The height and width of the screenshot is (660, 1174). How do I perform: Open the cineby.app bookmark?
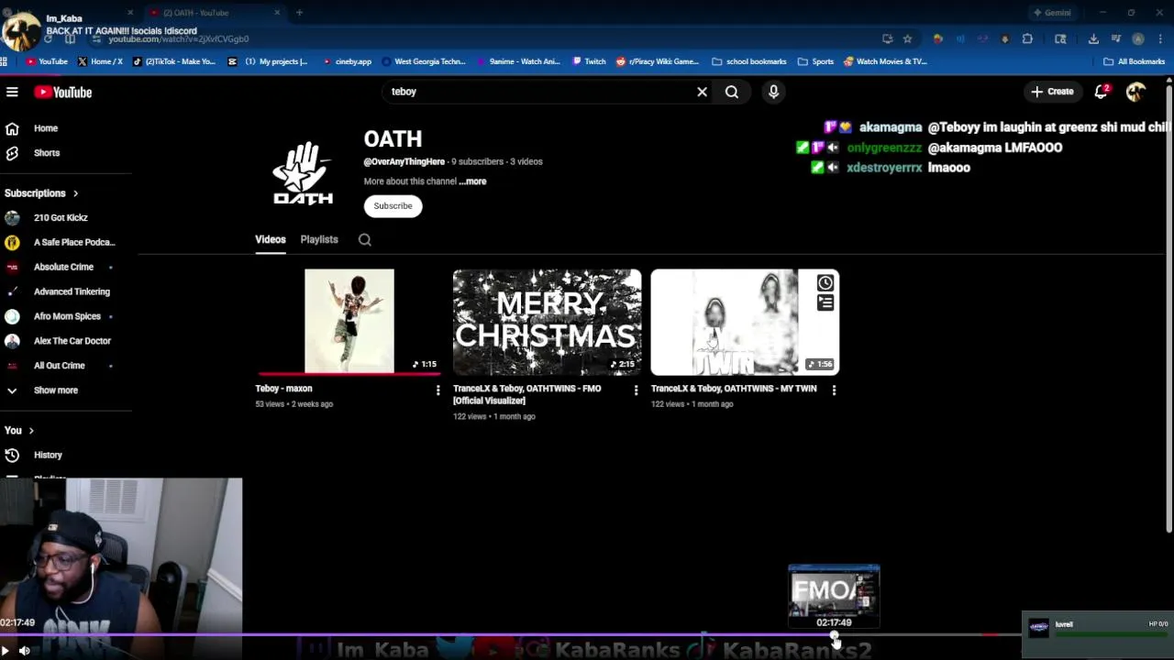pyautogui.click(x=347, y=61)
